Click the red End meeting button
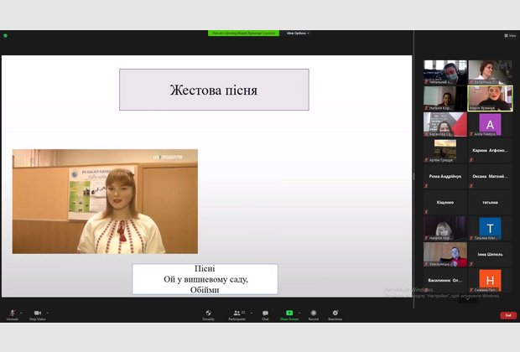Screen dimensions: 520x352 (508, 315)
